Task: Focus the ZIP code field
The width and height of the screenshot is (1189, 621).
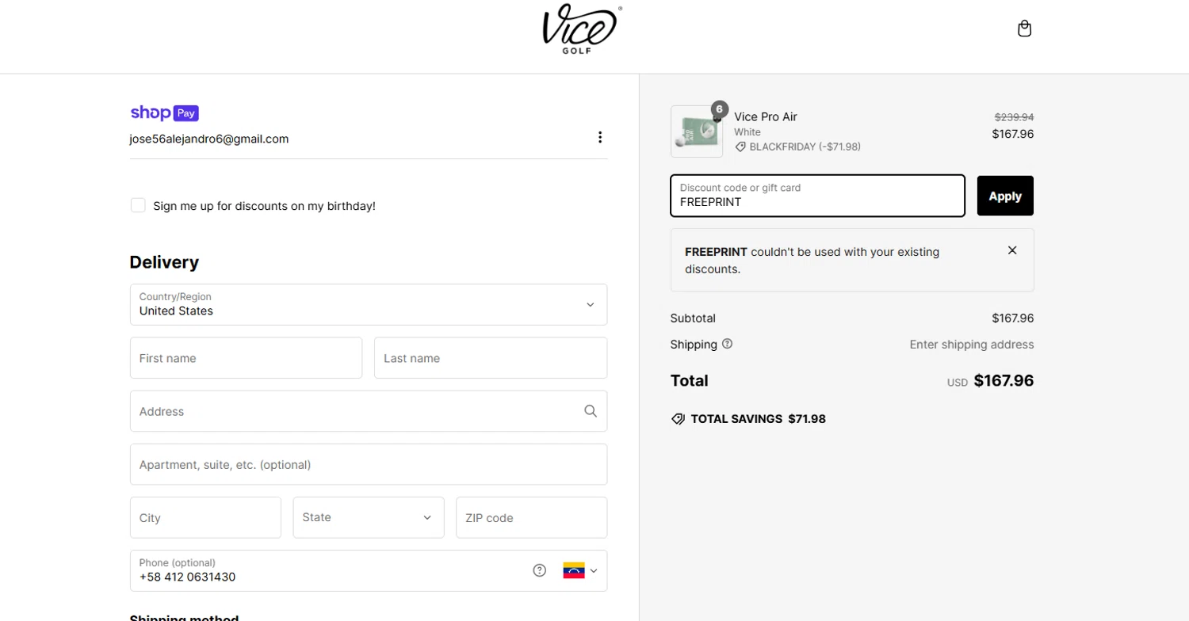Action: [x=531, y=517]
